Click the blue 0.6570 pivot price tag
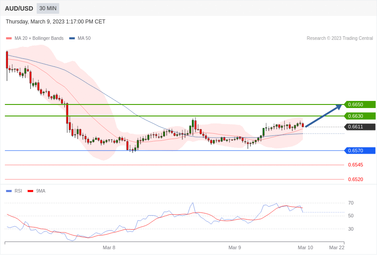The image size is (377, 255). point(360,151)
